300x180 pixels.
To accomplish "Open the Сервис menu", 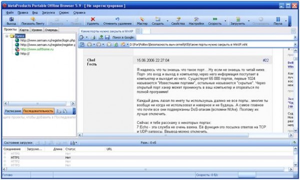I will [x=64, y=12].
